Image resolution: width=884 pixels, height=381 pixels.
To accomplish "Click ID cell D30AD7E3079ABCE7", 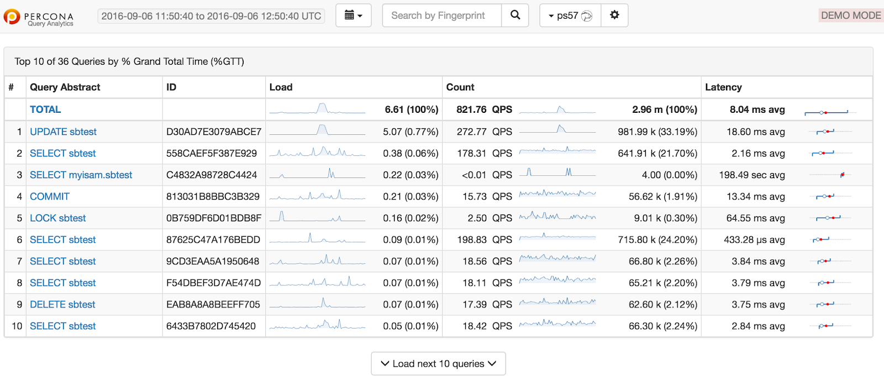I will pos(214,132).
